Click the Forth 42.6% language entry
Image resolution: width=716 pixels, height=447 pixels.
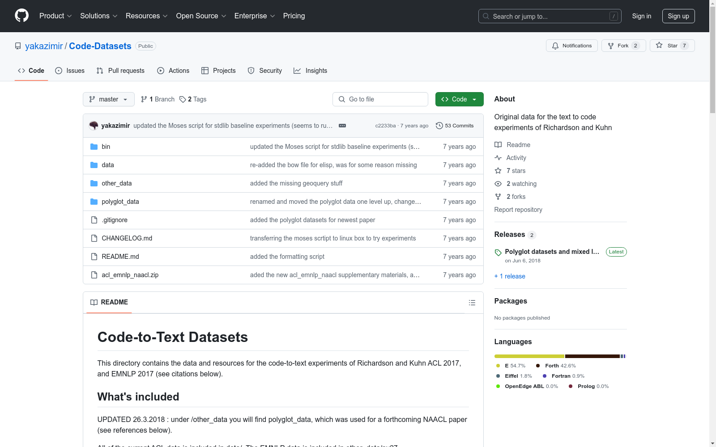pos(556,366)
